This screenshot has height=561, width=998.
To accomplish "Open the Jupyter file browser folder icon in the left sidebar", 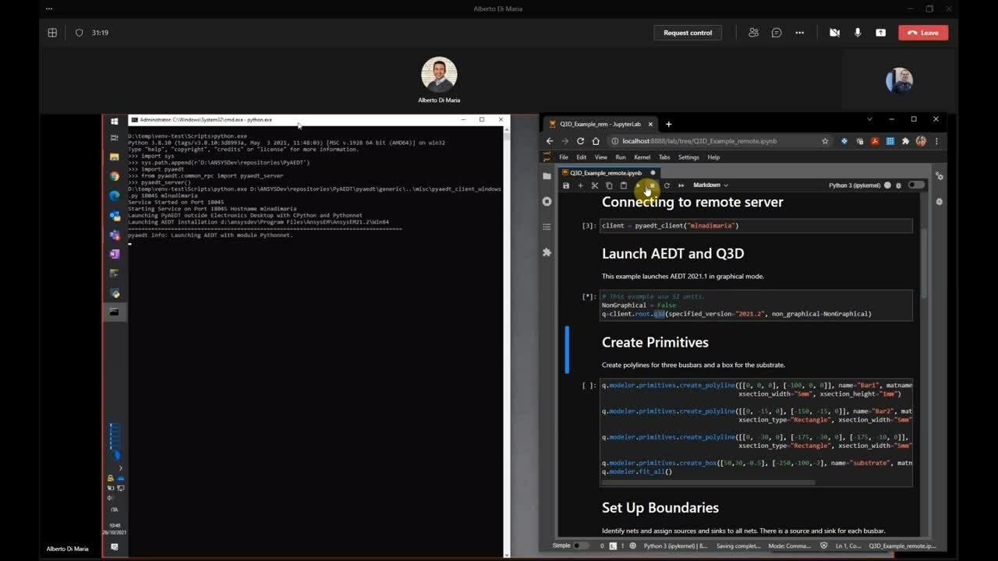I will click(547, 176).
